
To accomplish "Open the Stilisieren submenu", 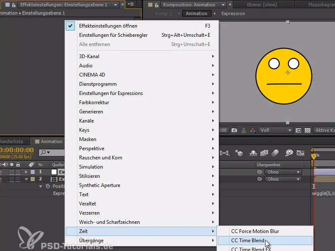I will (142, 176).
